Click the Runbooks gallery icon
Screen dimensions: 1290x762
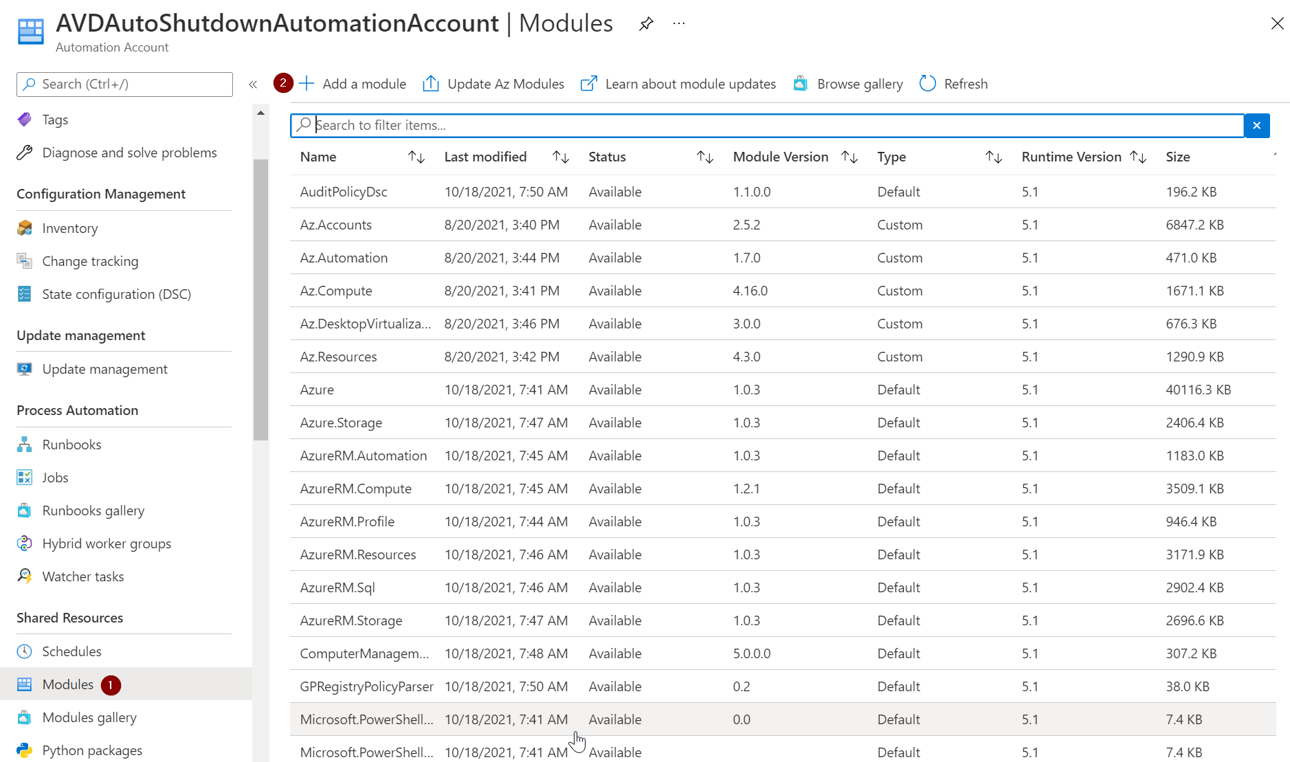click(25, 511)
